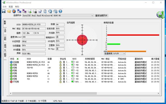Screen dimensions: 166x104
Task: Click the 速度 field showing 390
Action: coord(33,37)
